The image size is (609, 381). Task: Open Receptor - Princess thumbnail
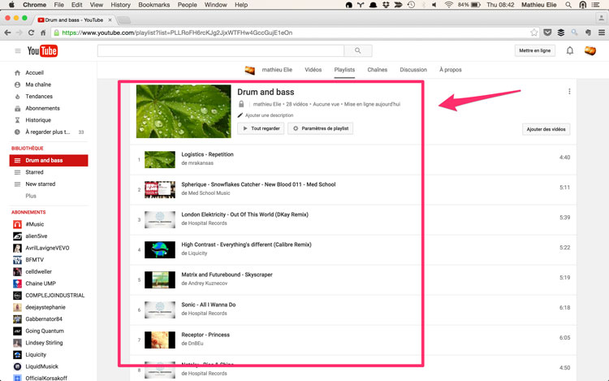(160, 340)
